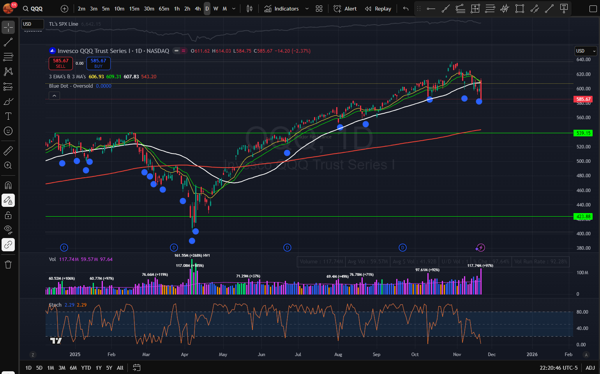The image size is (600, 374).
Task: Pick the horizontal ray tool in favorites bar
Action: pyautogui.click(x=431, y=9)
